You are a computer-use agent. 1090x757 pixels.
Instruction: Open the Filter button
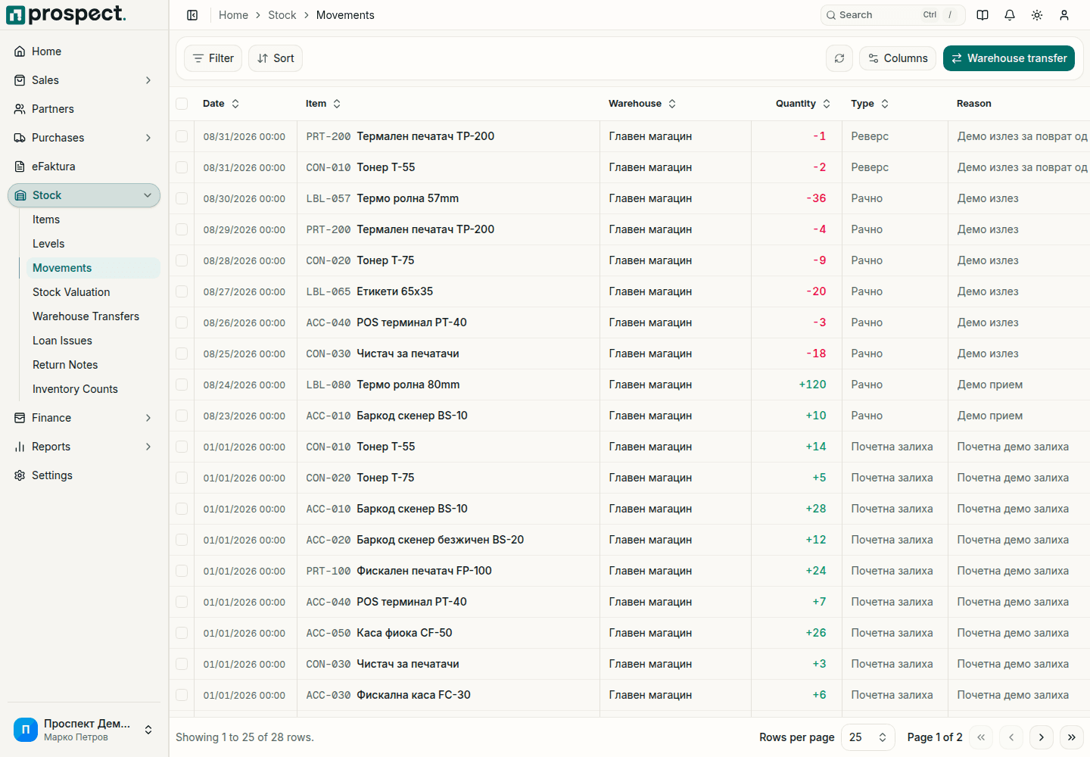pyautogui.click(x=213, y=58)
